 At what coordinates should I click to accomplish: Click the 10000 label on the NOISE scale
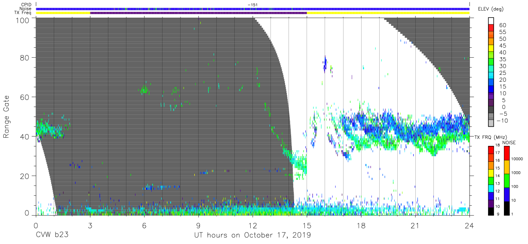click(x=518, y=158)
